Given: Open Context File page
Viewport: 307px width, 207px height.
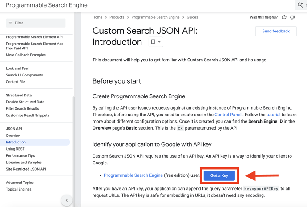Looking at the screenshot, I should coord(16,82).
